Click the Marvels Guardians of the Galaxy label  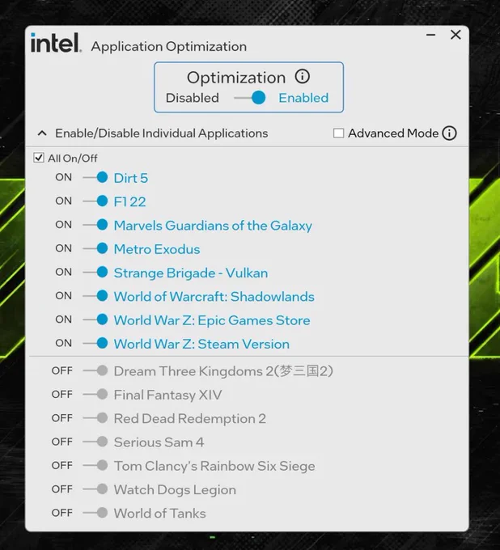click(213, 226)
